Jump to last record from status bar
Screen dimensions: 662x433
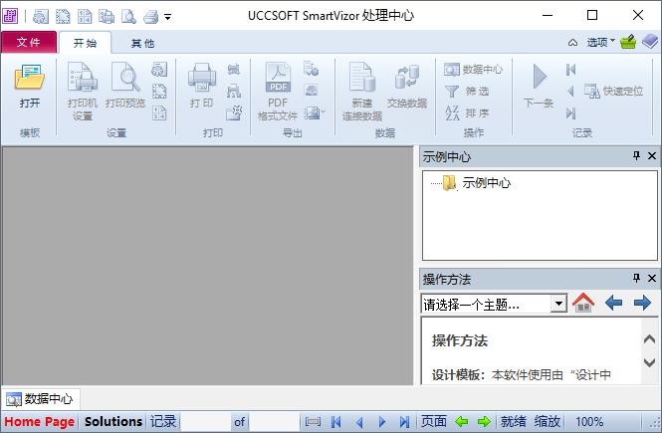click(404, 422)
